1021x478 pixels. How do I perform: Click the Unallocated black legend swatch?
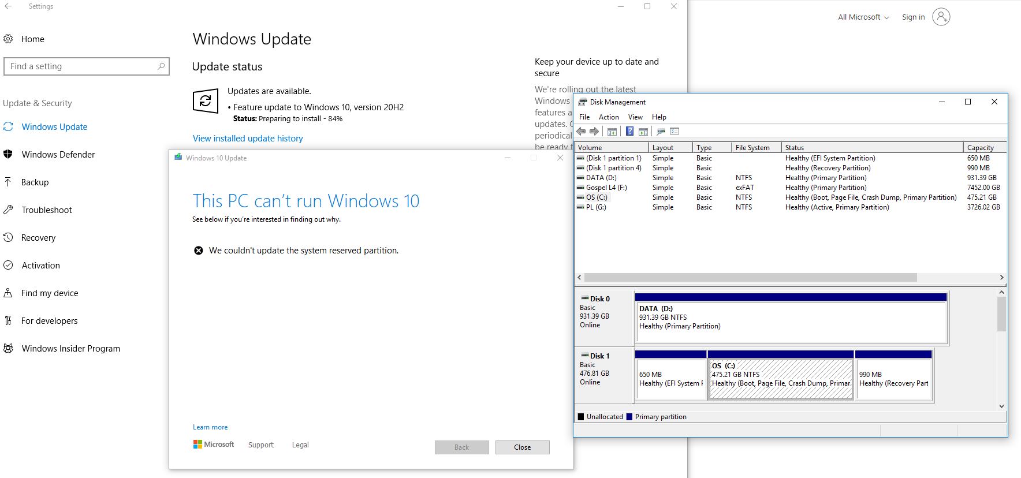click(581, 417)
